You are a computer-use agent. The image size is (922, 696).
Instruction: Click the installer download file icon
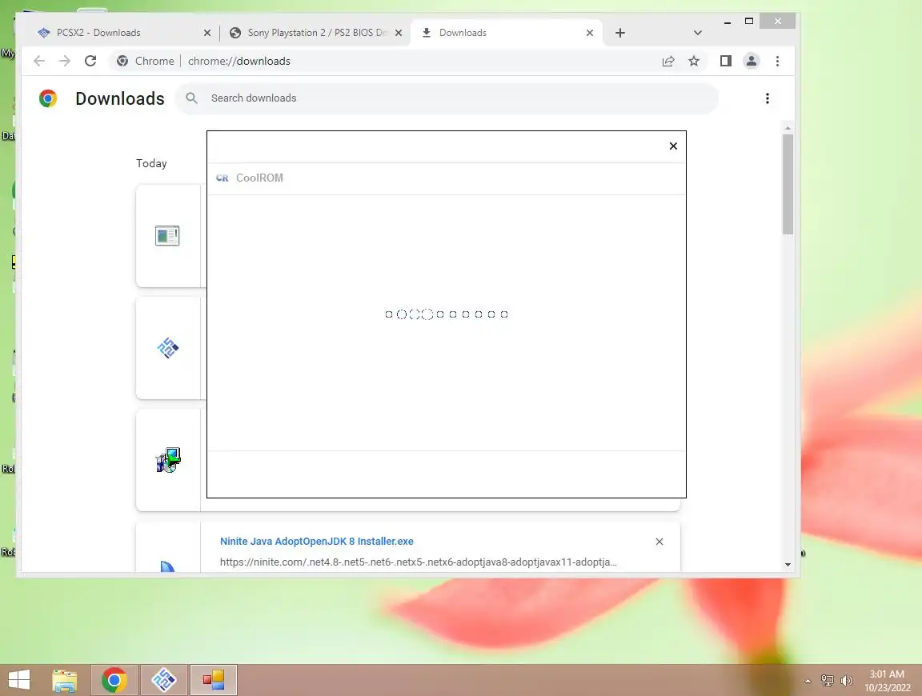[x=168, y=460]
